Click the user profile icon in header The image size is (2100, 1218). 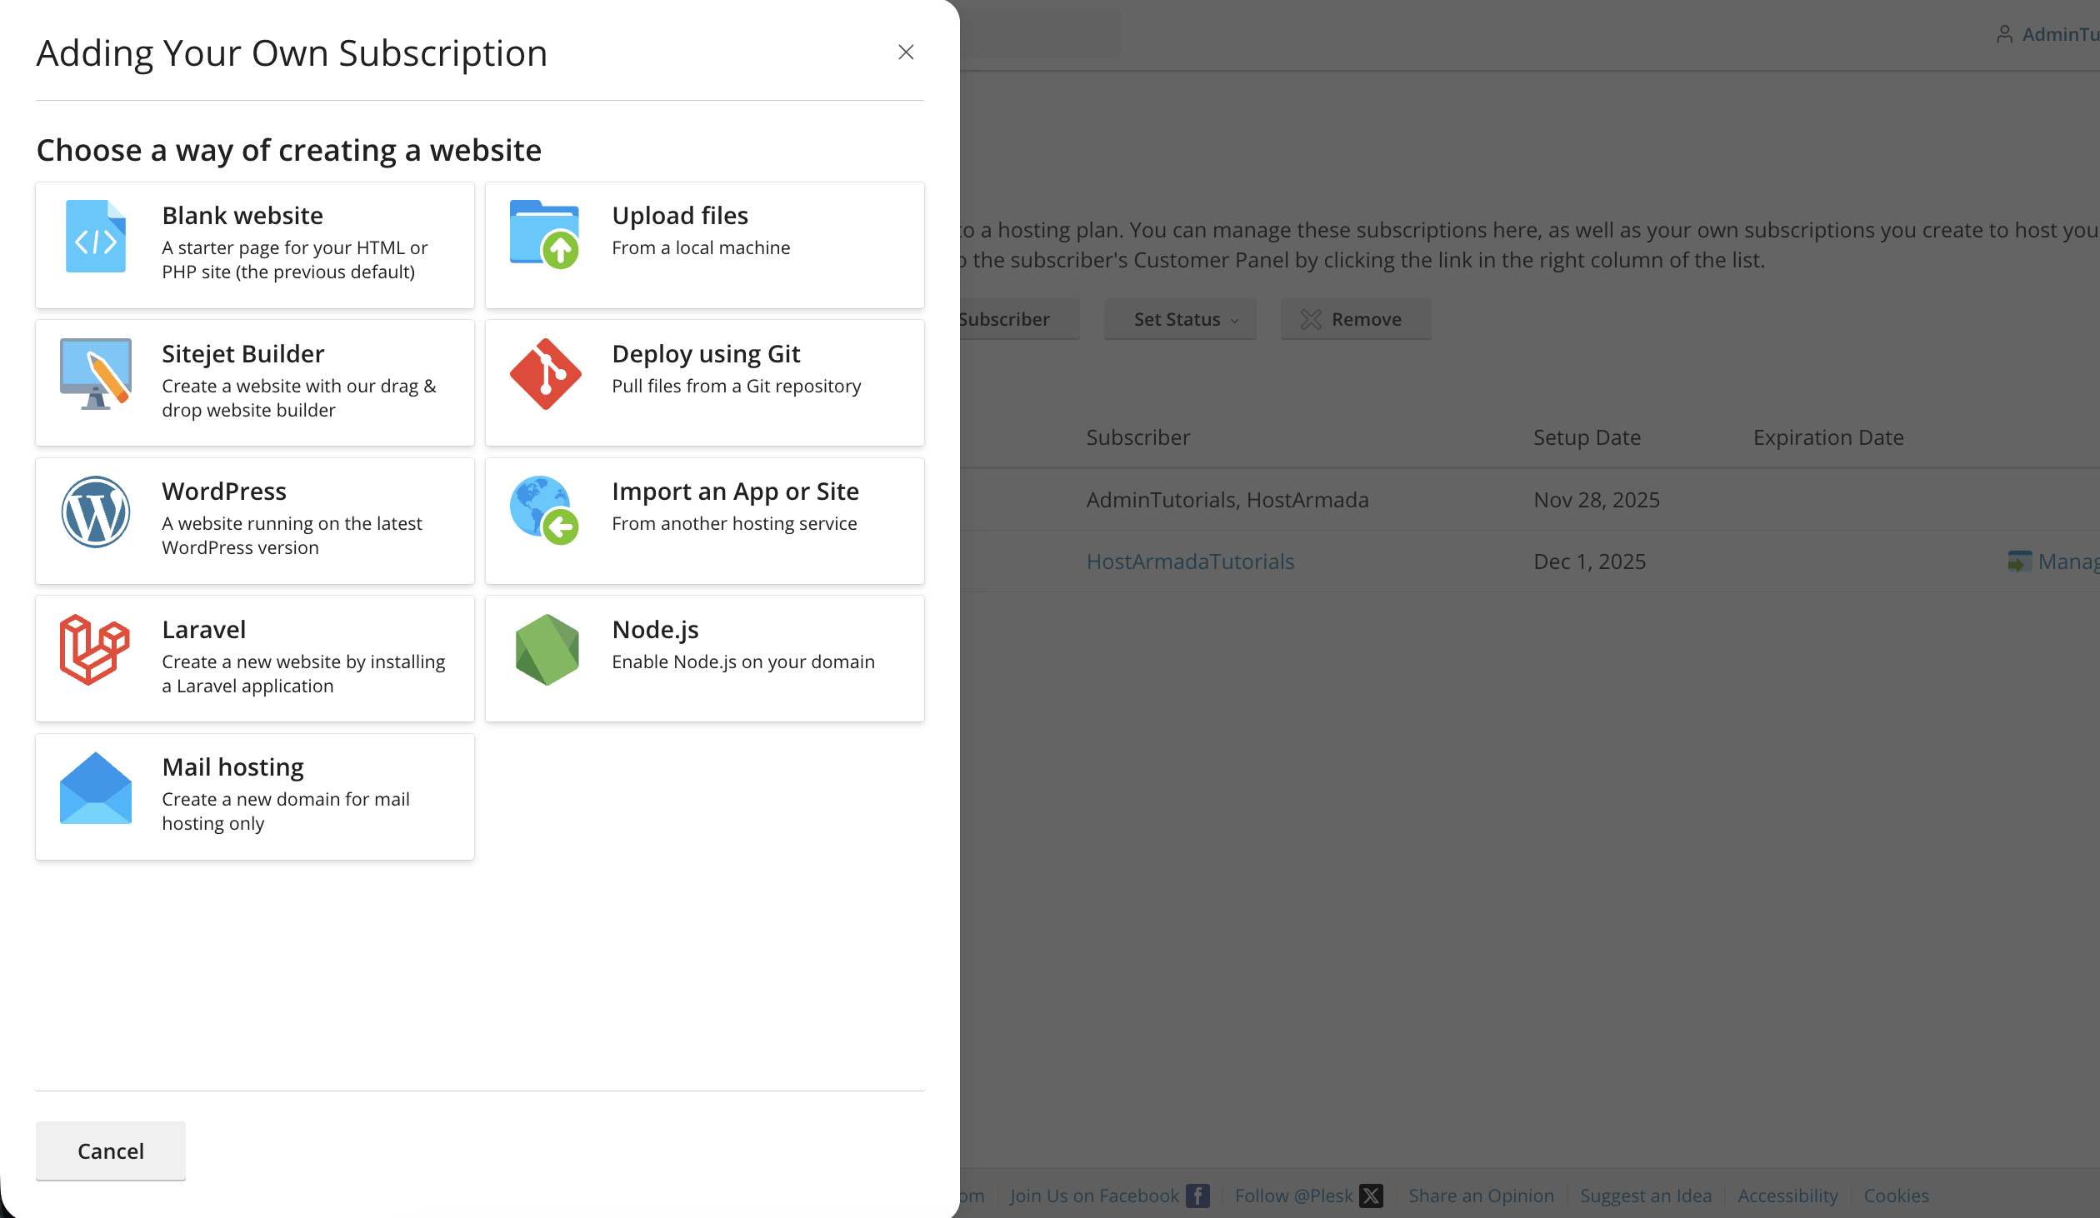click(x=2004, y=34)
